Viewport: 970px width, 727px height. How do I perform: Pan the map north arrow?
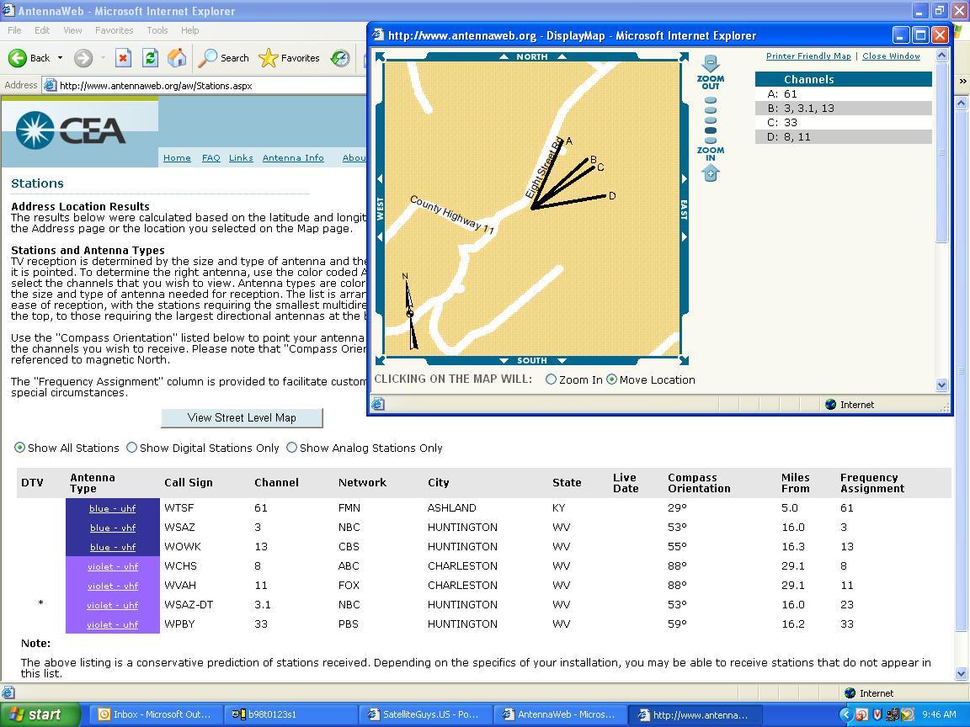(x=504, y=56)
